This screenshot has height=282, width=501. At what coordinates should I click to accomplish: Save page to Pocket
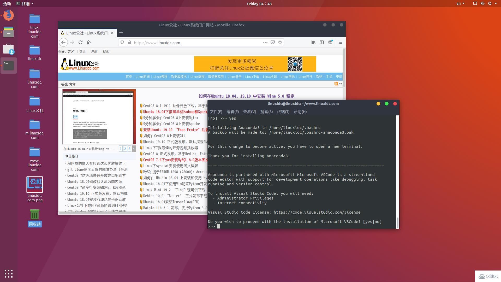click(x=273, y=42)
